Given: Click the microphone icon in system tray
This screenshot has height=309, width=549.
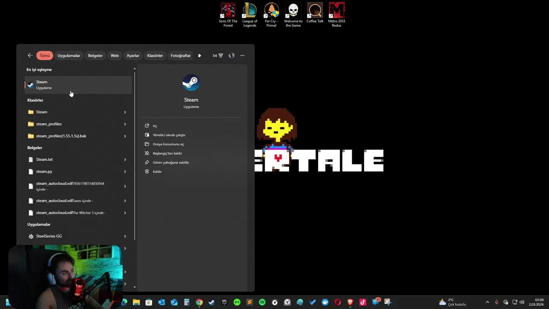Looking at the screenshot, I should [497, 302].
